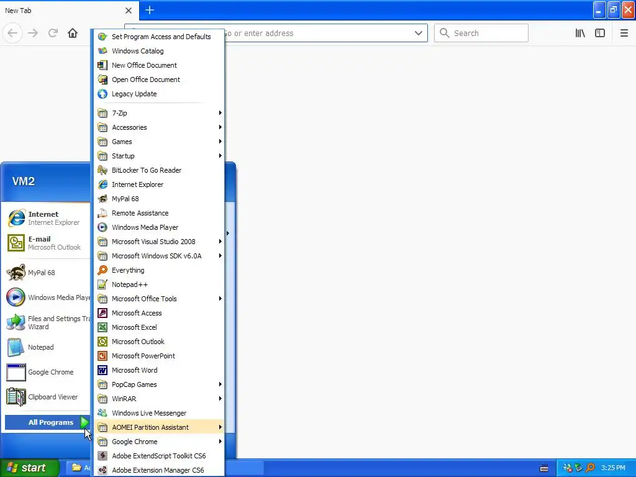
Task: Click the Everything tray icon
Action: point(591,468)
